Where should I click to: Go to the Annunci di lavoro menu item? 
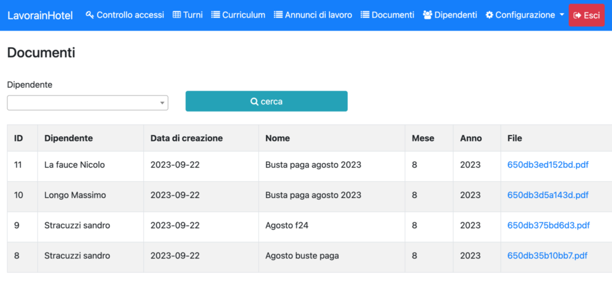pyautogui.click(x=313, y=15)
